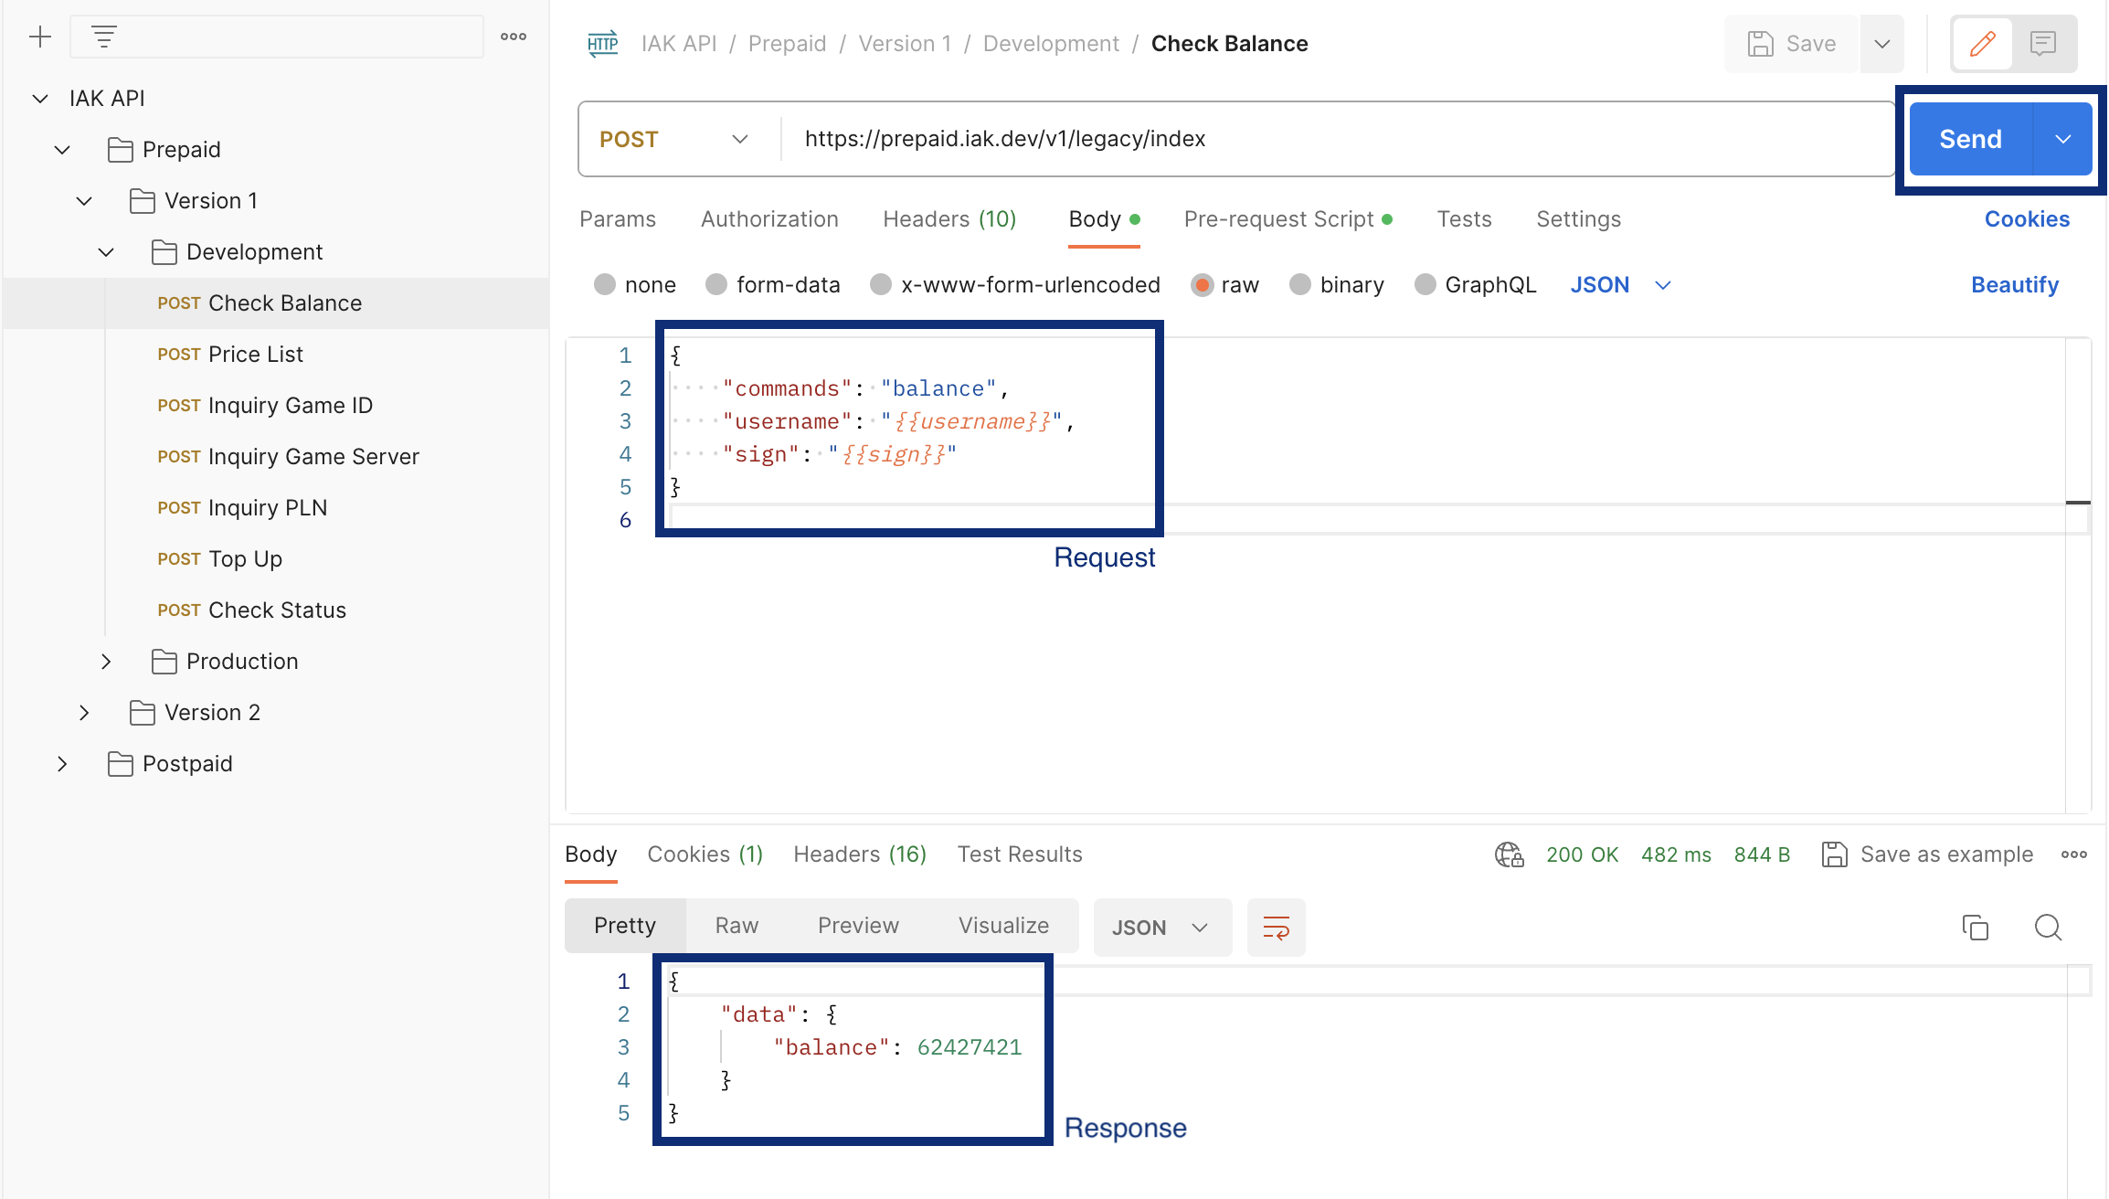Select the GraphQL body type
Screen dimensions: 2109x1199
pos(1476,284)
